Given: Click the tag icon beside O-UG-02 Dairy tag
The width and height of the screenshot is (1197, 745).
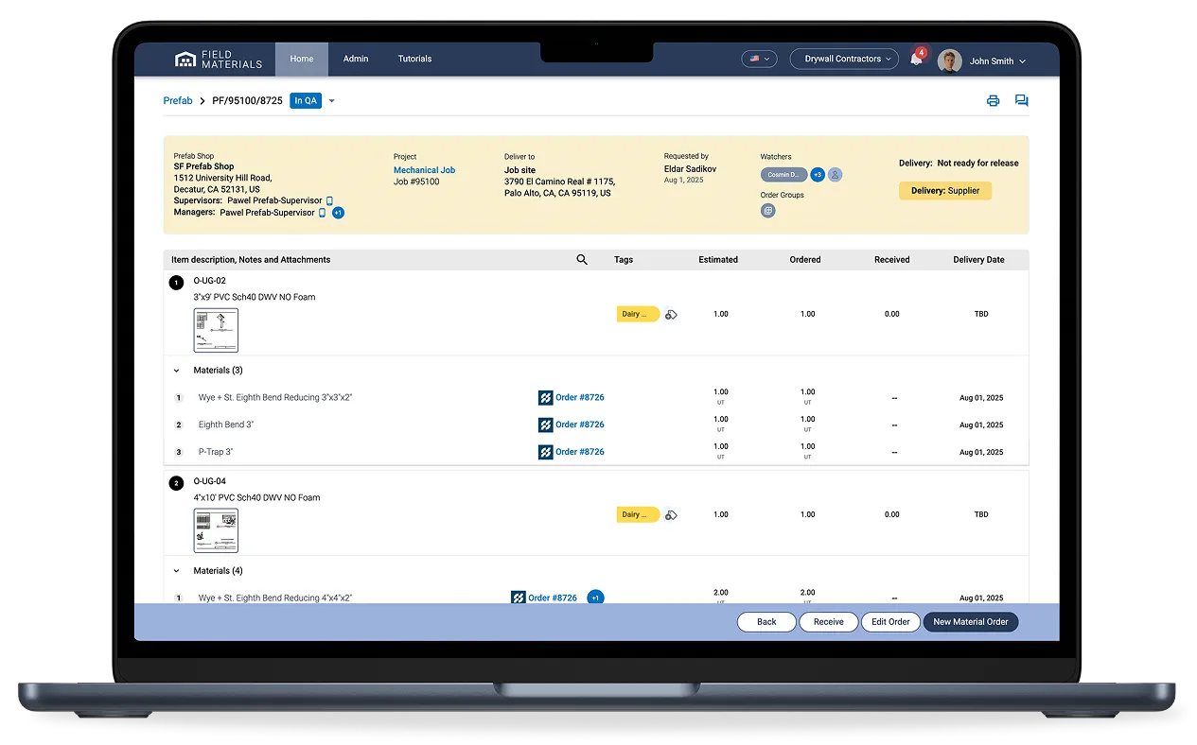Looking at the screenshot, I should pyautogui.click(x=671, y=315).
